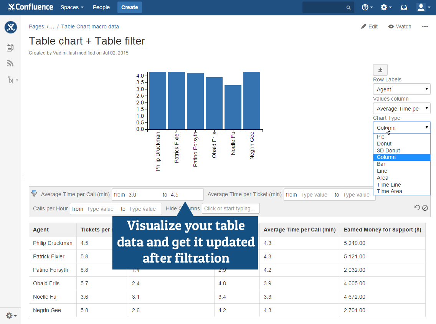This screenshot has height=324, width=436.
Task: Open the Spaces menu
Action: (x=72, y=7)
